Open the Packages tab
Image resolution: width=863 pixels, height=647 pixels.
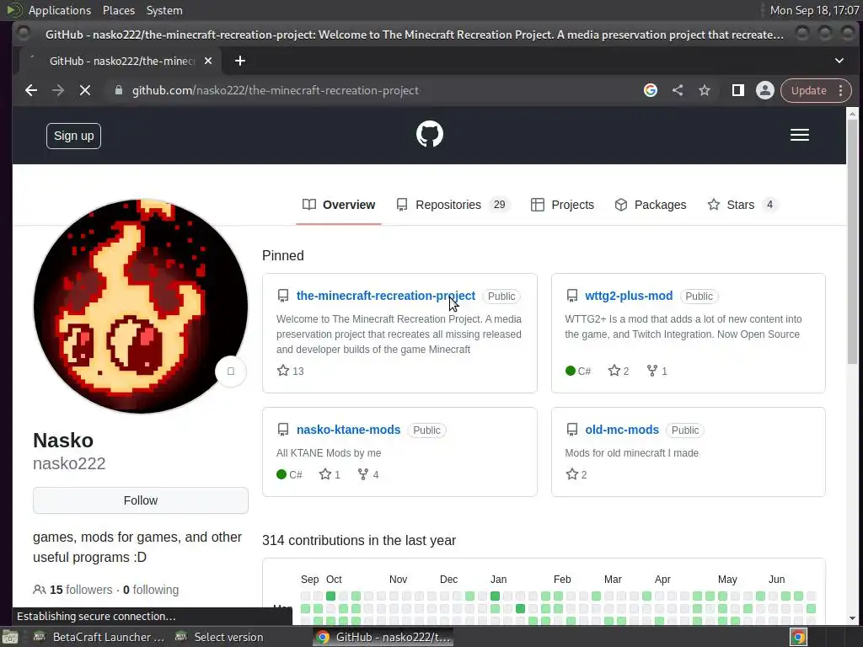[x=650, y=205]
